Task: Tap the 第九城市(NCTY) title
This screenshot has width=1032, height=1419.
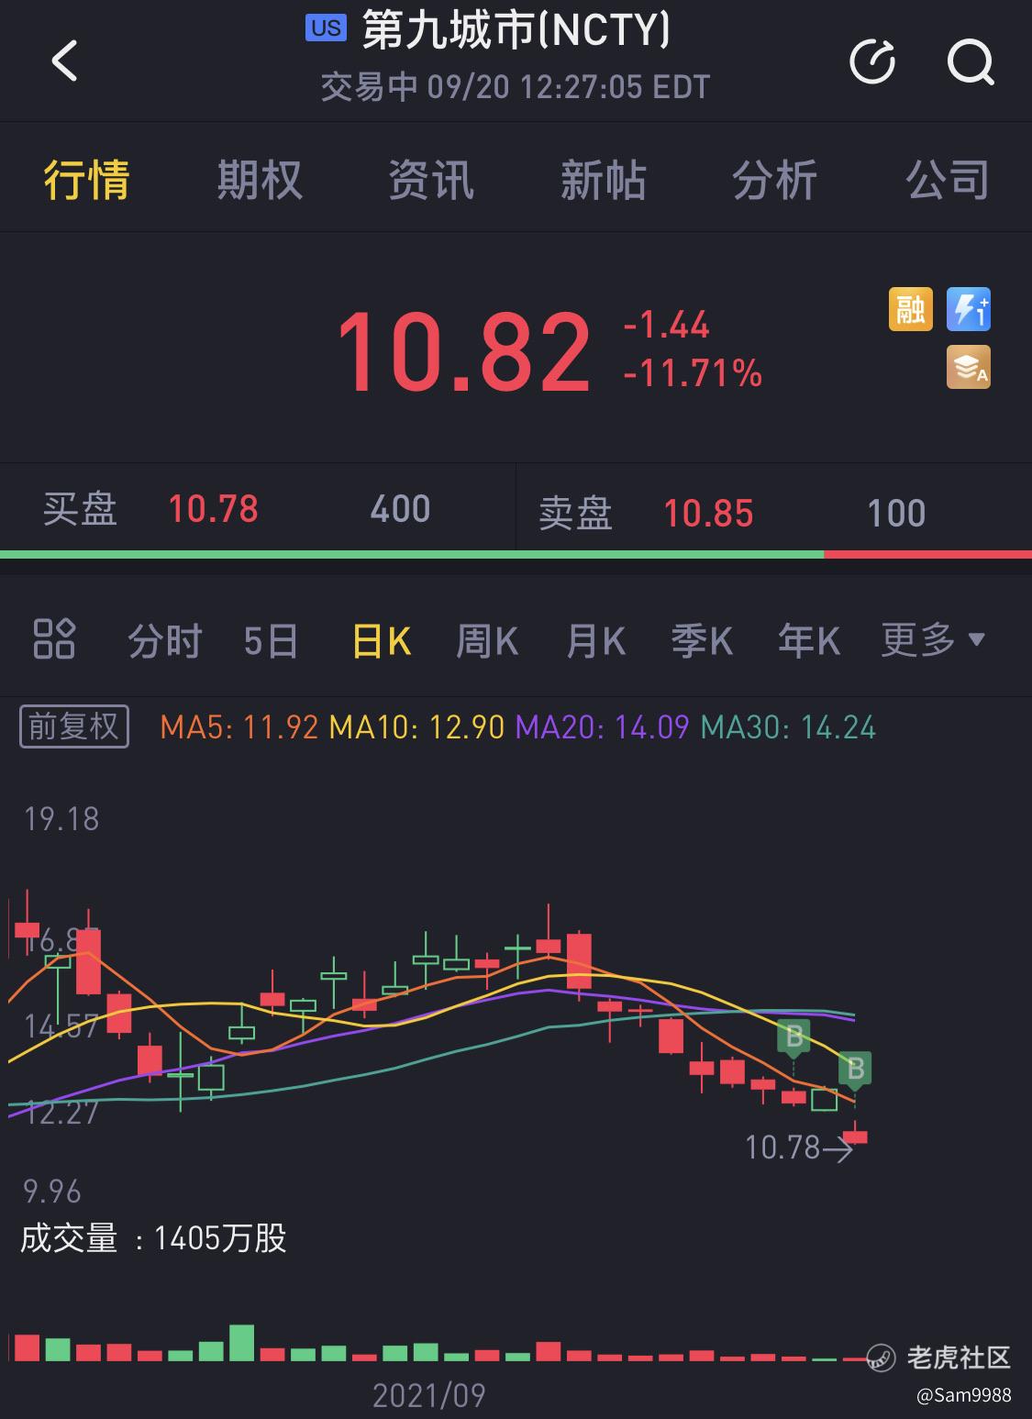Action: coord(516,30)
